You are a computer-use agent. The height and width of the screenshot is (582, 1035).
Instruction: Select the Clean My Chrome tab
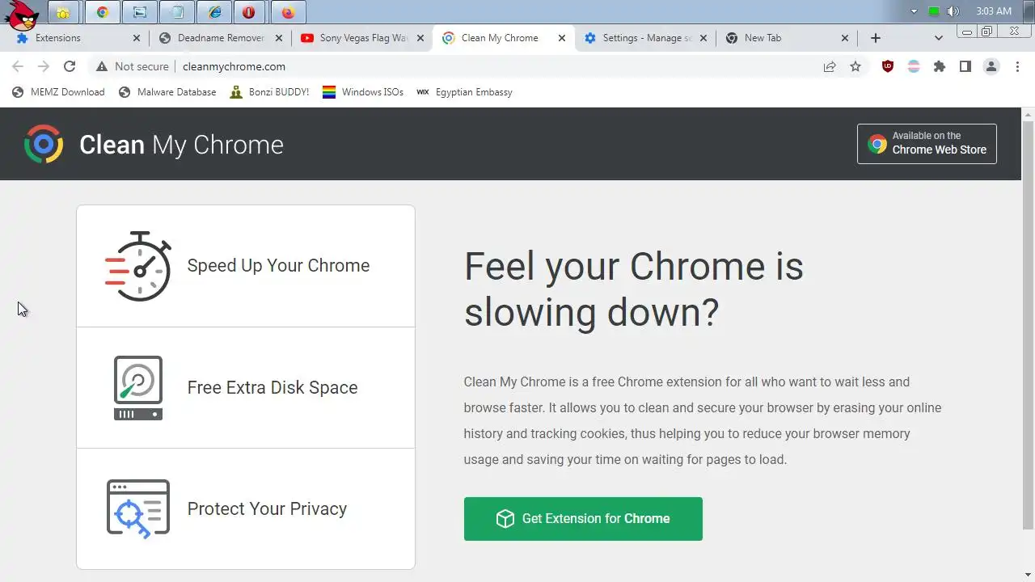point(503,38)
